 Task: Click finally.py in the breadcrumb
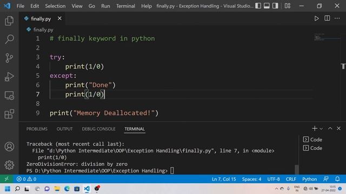click(x=43, y=30)
